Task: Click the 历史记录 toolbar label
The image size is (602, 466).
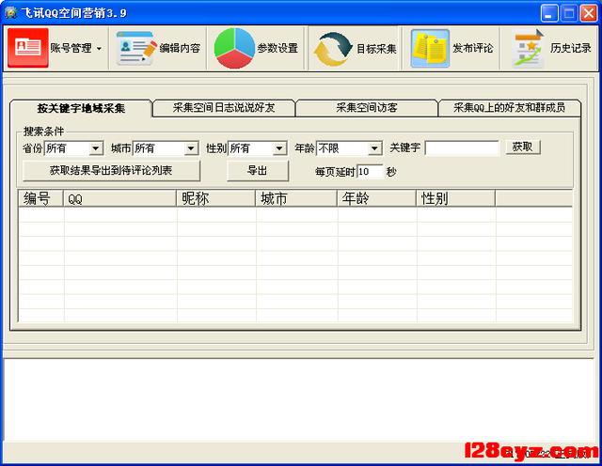Action: click(571, 48)
